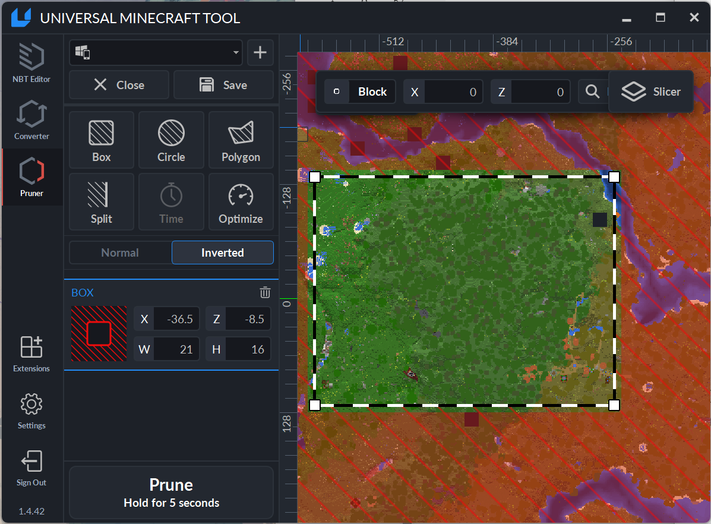Click the Sign Out icon
Image resolution: width=711 pixels, height=524 pixels.
click(31, 461)
